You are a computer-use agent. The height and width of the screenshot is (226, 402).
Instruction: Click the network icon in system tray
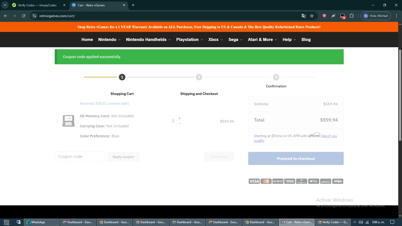pyautogui.click(x=367, y=222)
